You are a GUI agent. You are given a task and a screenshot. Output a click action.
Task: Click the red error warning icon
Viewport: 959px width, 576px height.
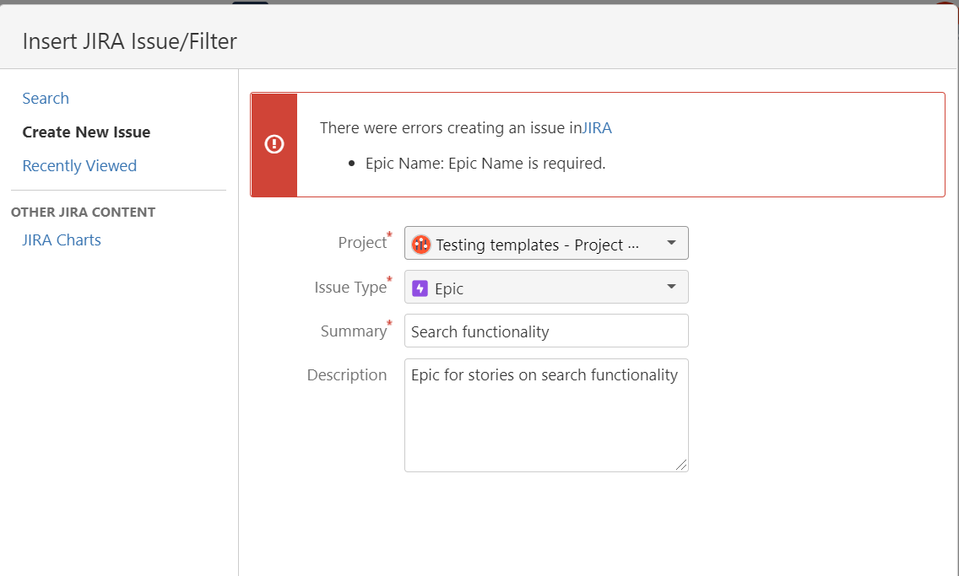(274, 144)
